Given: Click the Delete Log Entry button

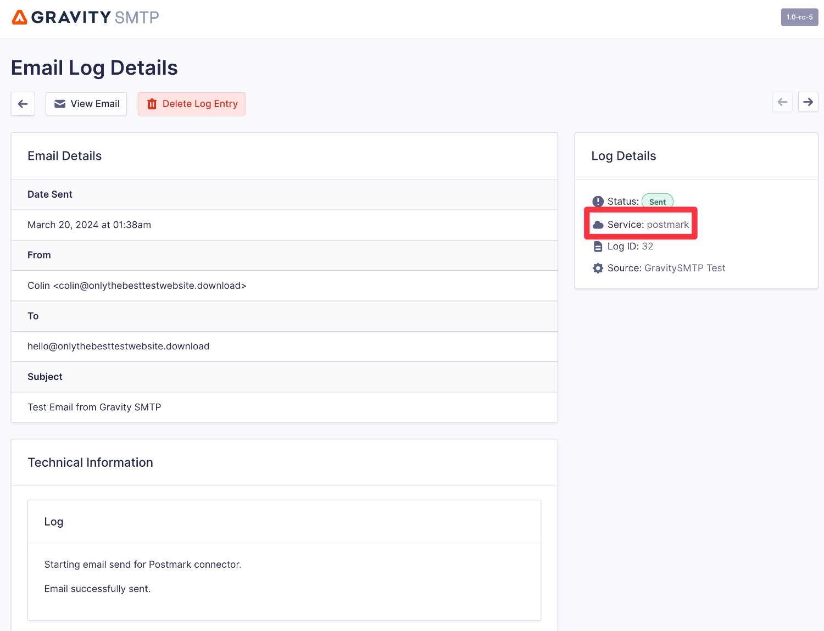Looking at the screenshot, I should pos(192,104).
